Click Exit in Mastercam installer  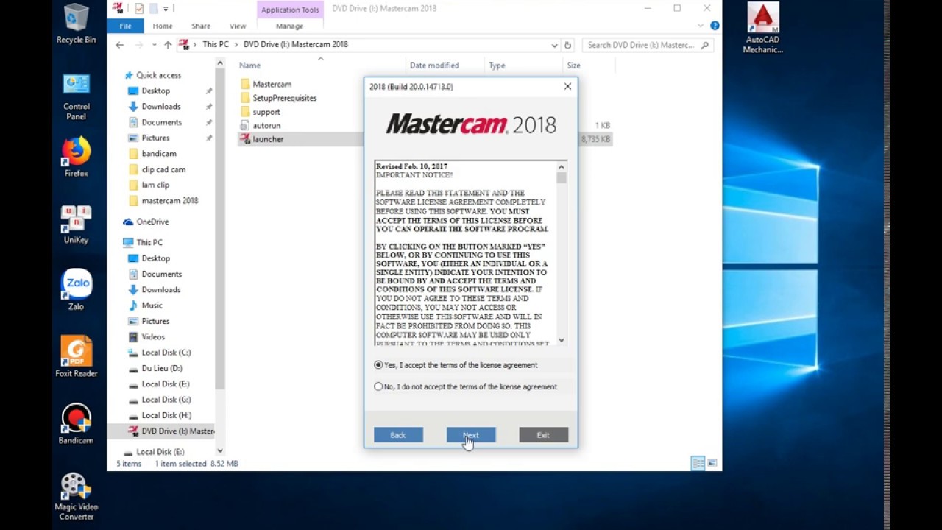(x=543, y=435)
